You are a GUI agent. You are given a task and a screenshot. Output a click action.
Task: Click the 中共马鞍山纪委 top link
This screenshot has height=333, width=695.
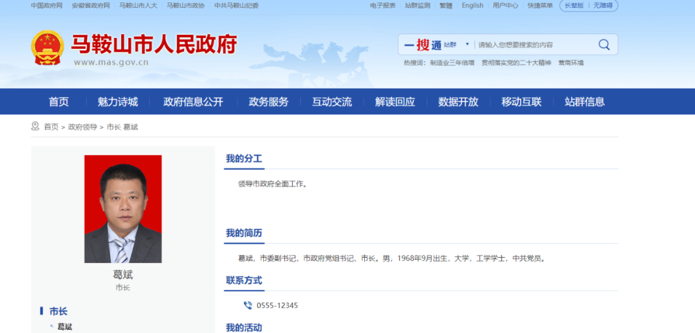[237, 6]
